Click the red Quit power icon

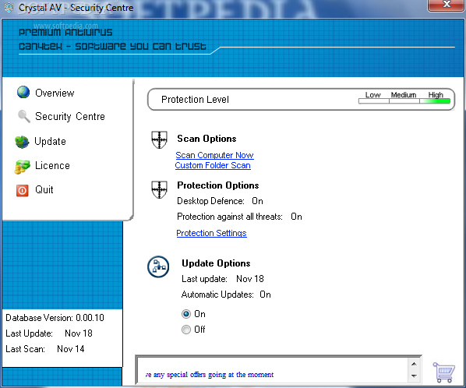click(x=23, y=190)
